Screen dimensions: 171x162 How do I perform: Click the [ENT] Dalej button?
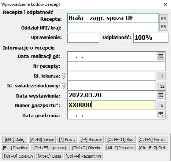pyautogui.click(x=15, y=139)
